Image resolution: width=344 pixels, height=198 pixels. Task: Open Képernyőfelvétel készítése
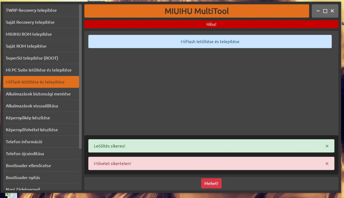click(x=41, y=130)
